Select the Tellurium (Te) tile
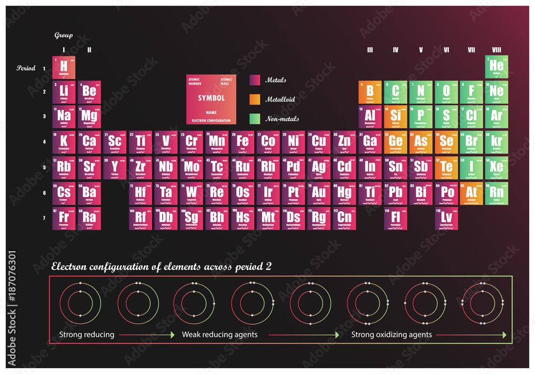The image size is (535, 374). pos(446,168)
